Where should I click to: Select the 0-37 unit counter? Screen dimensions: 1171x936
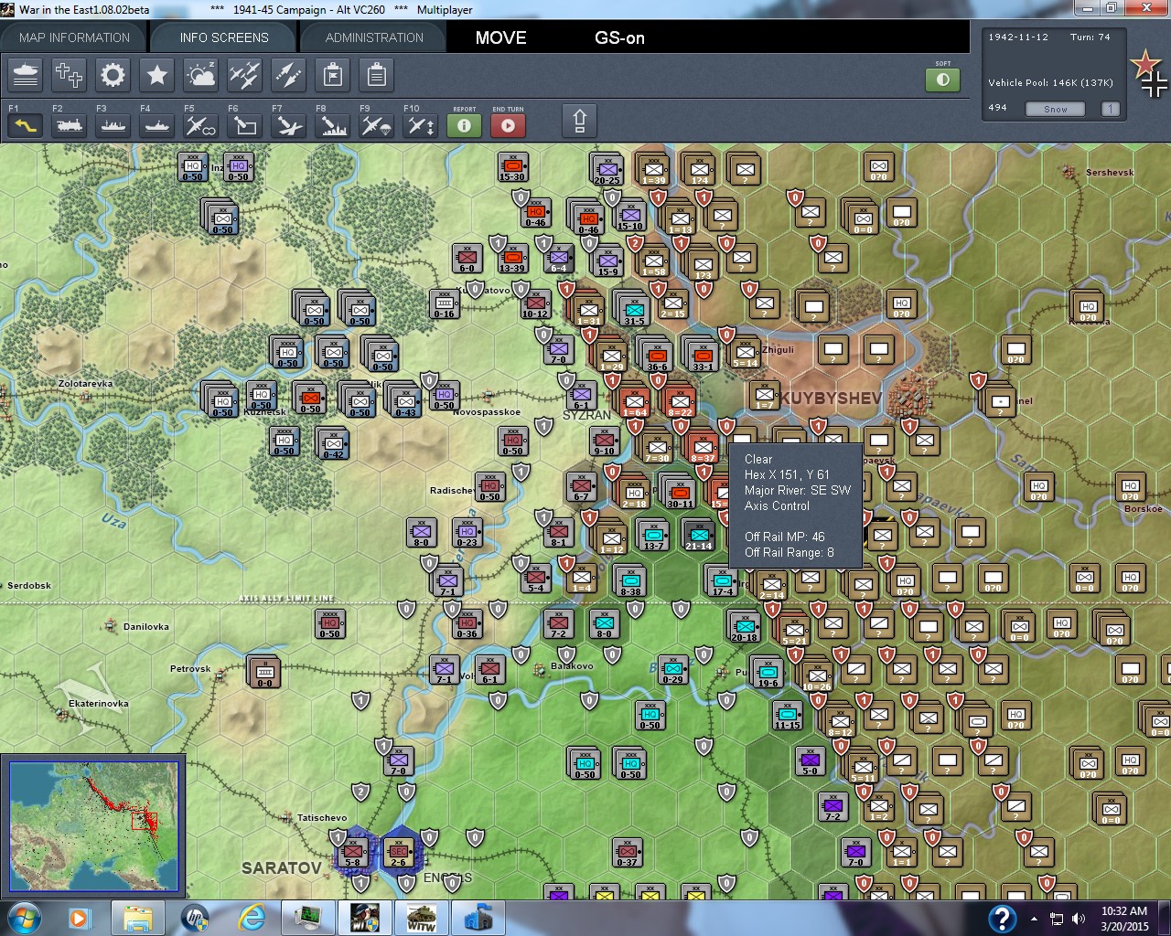[x=628, y=851]
